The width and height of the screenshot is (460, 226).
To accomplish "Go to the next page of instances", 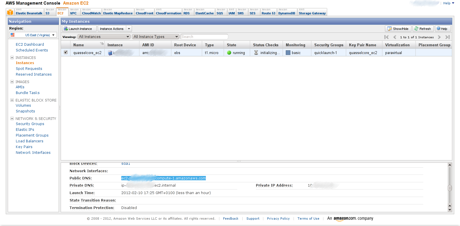I will coord(439,37).
